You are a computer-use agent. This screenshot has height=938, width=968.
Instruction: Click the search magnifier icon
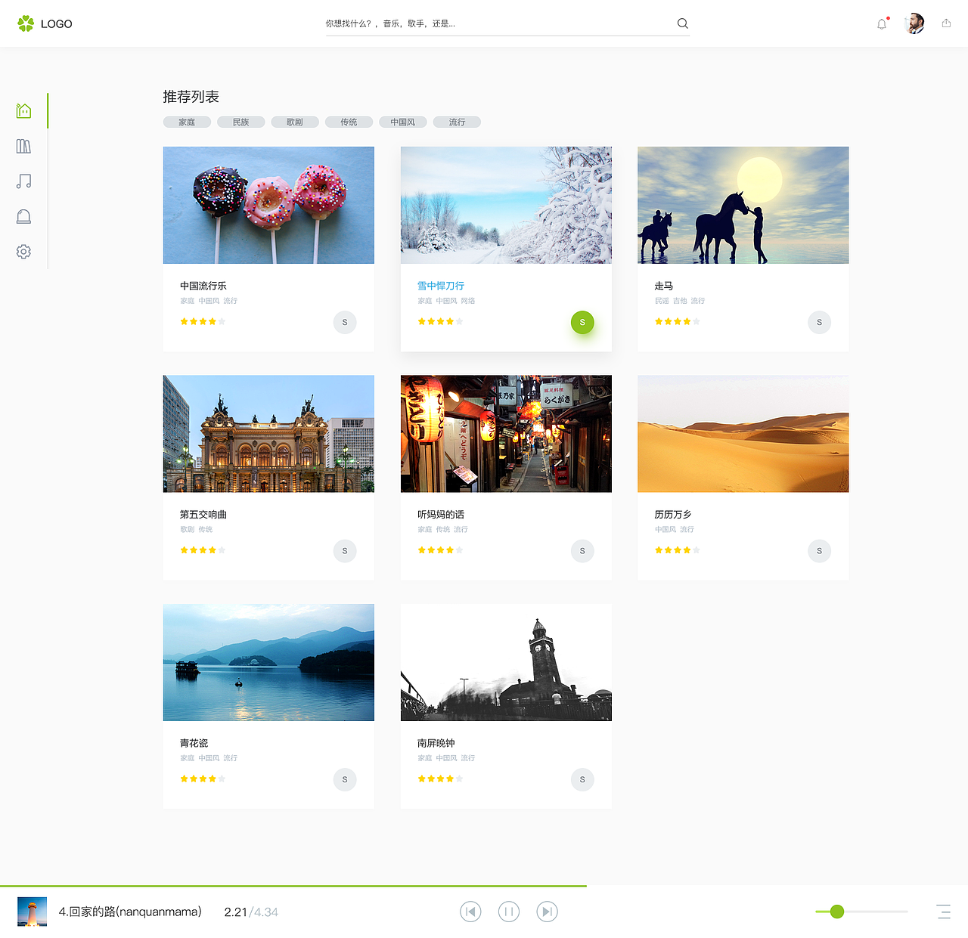tap(682, 23)
